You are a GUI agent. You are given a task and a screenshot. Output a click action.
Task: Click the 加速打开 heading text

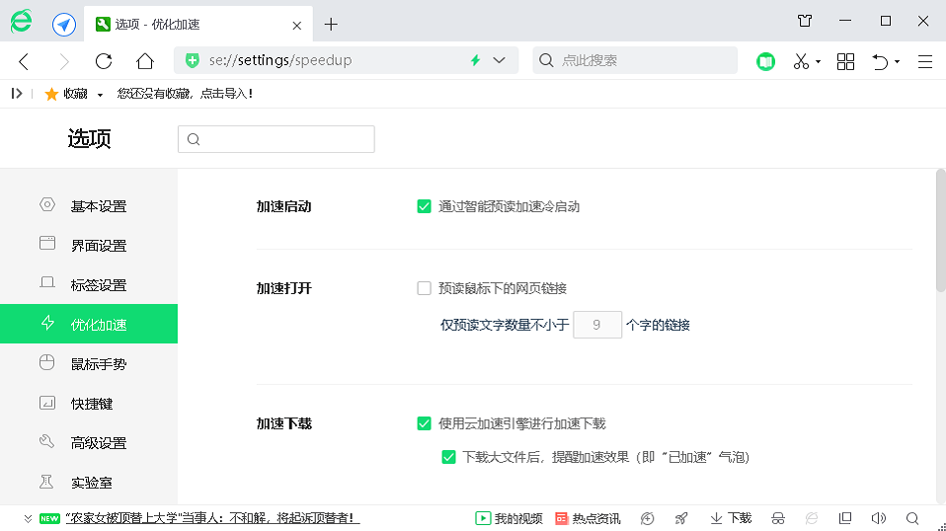(284, 288)
